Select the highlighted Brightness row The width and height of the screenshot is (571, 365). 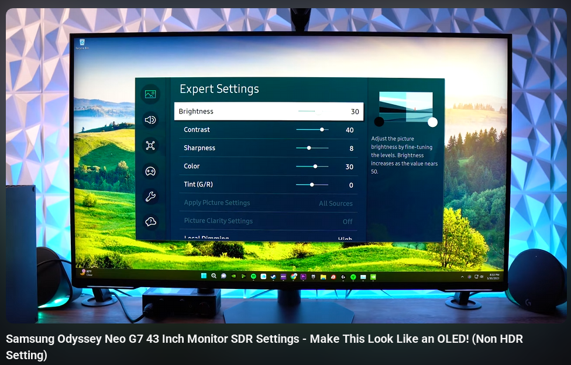[x=269, y=111]
